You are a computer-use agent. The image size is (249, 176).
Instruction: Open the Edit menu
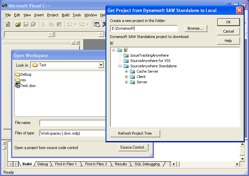(x=17, y=15)
